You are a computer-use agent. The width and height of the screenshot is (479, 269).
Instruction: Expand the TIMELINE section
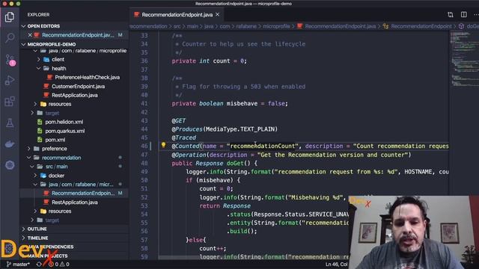pos(37,238)
